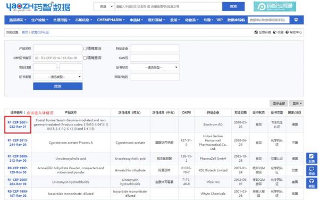Go to the VIP nav item
Image resolution: width=319 pixels, height=200 pixels.
[220, 20]
